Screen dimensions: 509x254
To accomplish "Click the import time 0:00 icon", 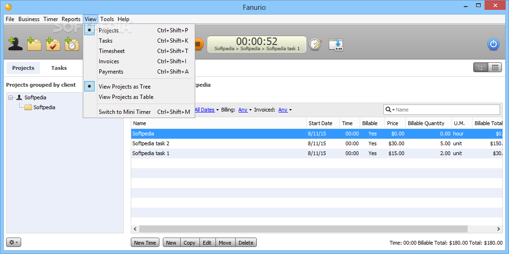I will [x=336, y=45].
